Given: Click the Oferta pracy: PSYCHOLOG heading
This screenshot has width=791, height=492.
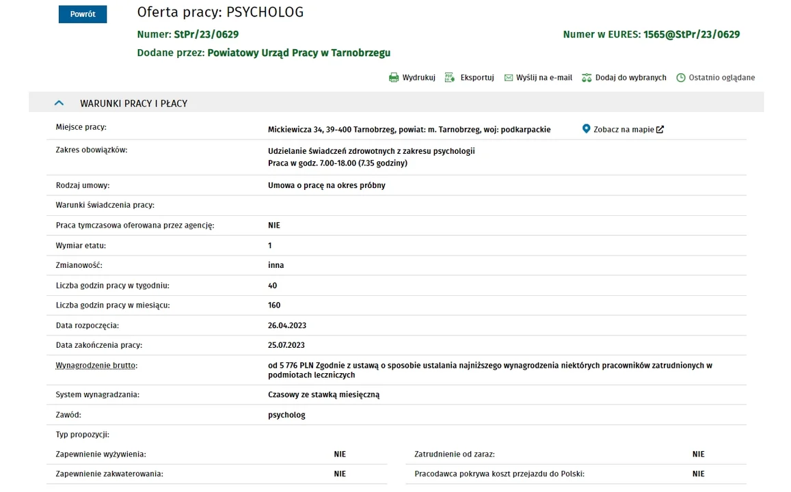Looking at the screenshot, I should pyautogui.click(x=220, y=12).
